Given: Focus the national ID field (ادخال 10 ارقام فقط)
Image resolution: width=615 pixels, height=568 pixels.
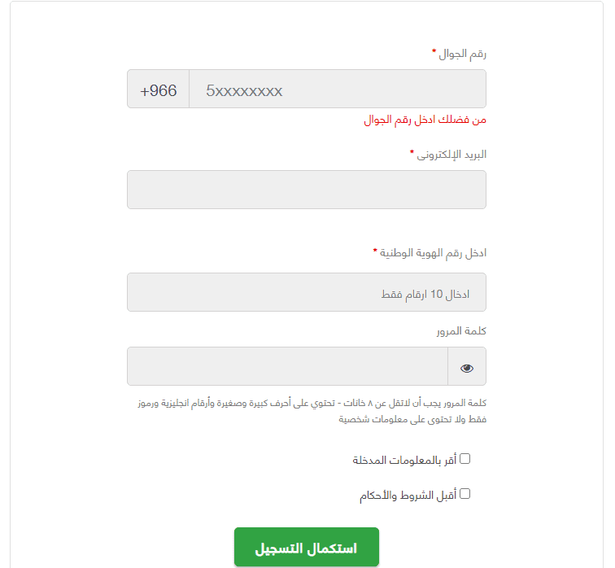Looking at the screenshot, I should [307, 292].
